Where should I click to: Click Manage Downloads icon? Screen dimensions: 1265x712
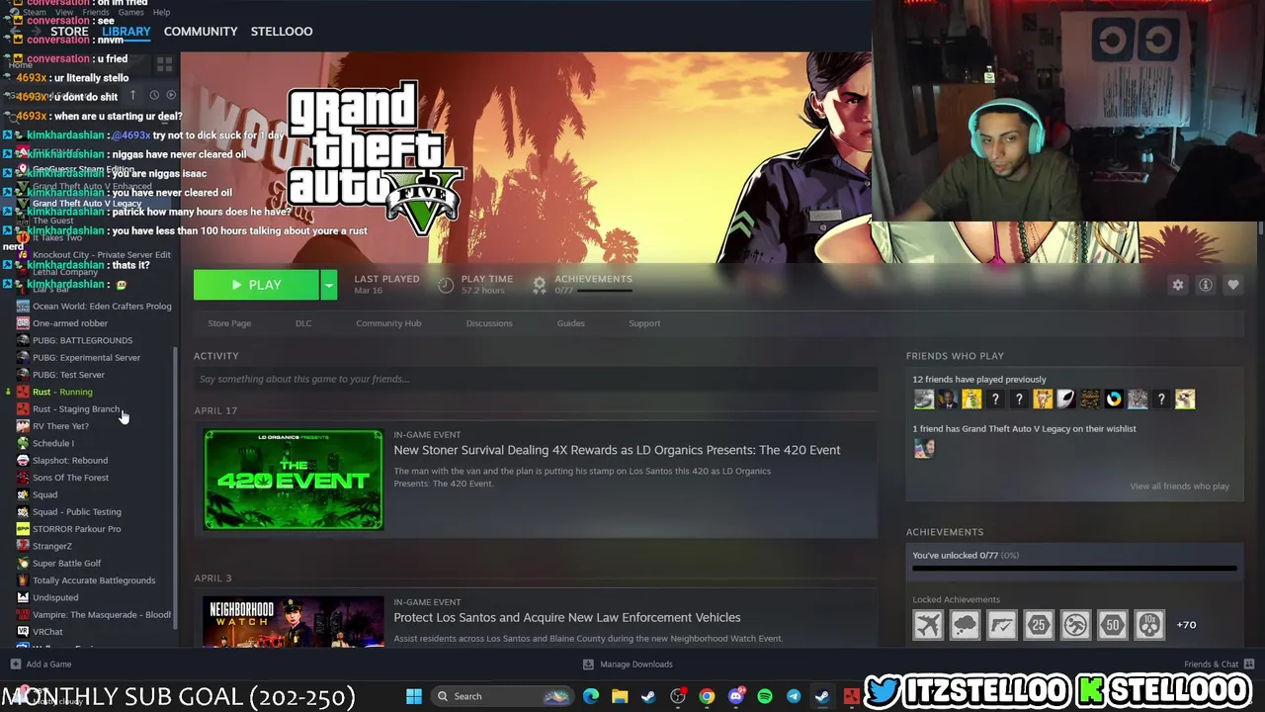point(588,665)
